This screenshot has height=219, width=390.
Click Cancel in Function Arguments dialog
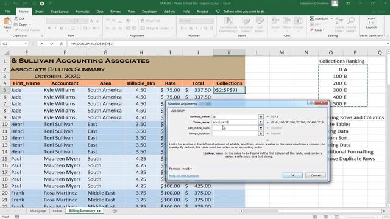316,175
